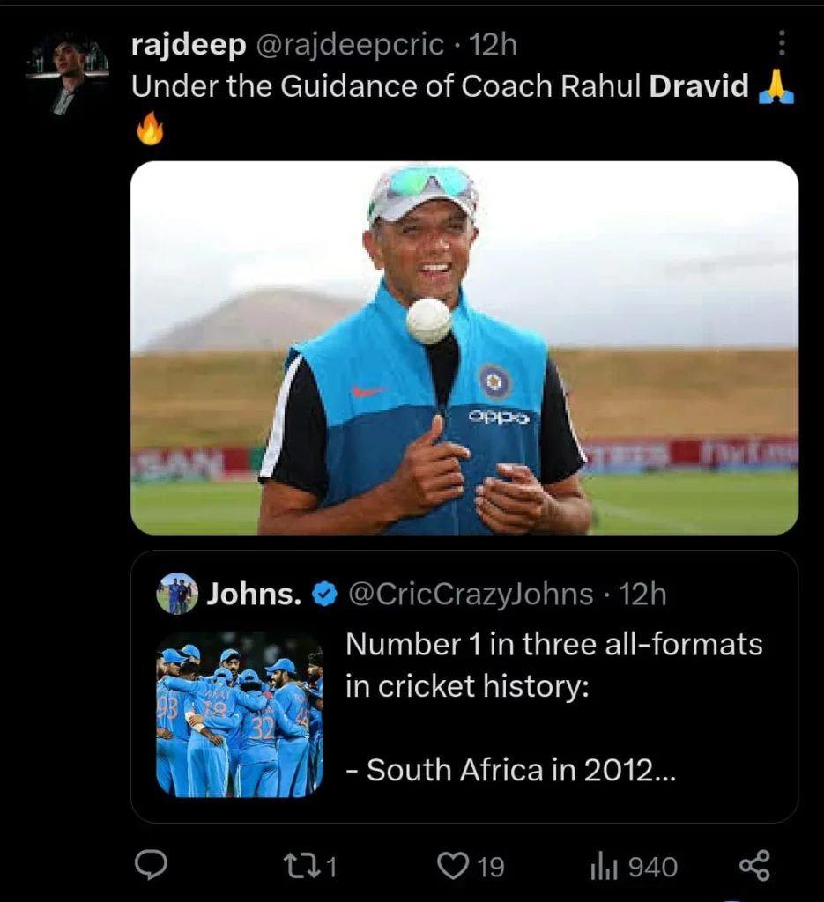The height and width of the screenshot is (902, 824).
Task: Click the Johns. name in the quoted tweet
Action: (x=254, y=595)
